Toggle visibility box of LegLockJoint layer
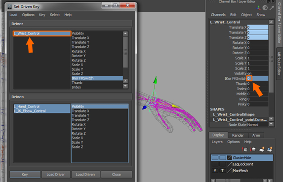This screenshot has width=283, height=182. point(215,164)
